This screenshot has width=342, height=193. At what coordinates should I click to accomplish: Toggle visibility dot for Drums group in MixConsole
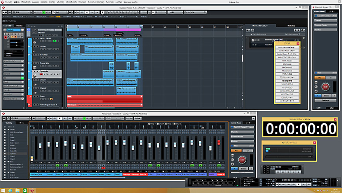click(5, 130)
